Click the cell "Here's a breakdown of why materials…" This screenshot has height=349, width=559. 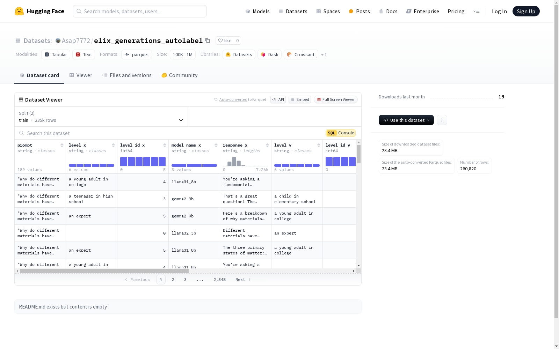(246, 216)
